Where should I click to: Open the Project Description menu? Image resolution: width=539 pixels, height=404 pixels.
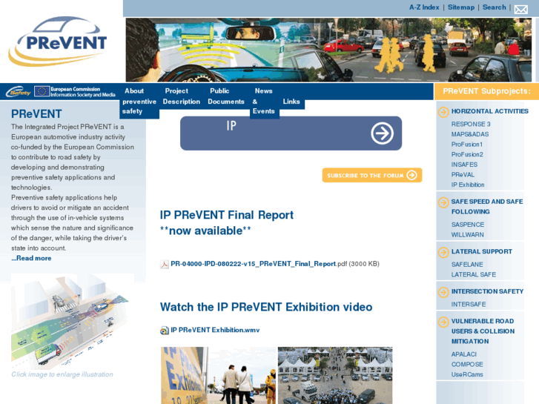pos(181,96)
